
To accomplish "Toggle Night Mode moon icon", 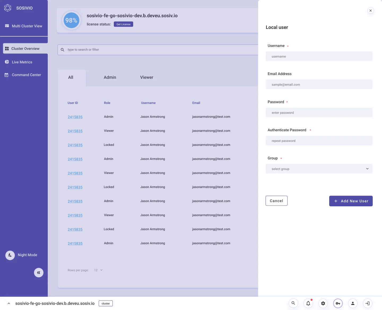I will (10, 255).
